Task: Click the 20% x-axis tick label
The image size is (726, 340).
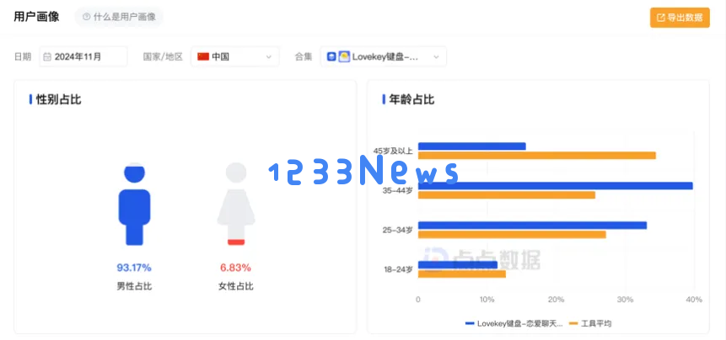Action: pyautogui.click(x=556, y=300)
